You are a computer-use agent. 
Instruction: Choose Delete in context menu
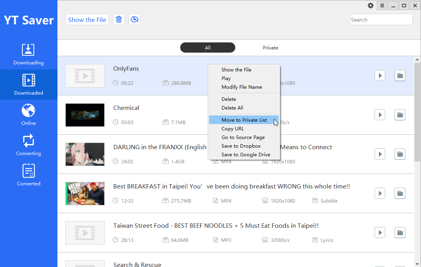pos(244,99)
